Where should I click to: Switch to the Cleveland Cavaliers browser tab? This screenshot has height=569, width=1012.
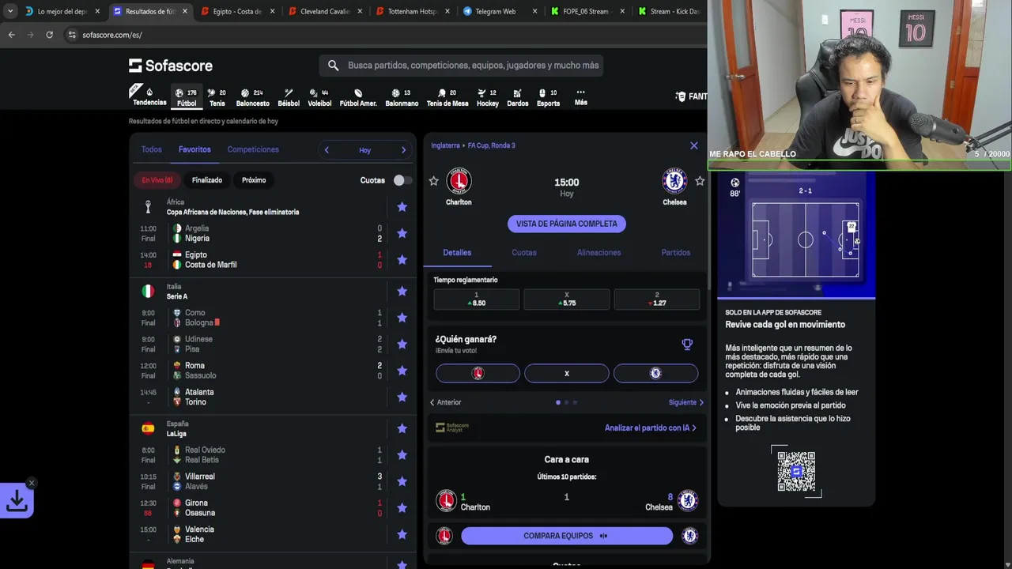click(x=325, y=11)
